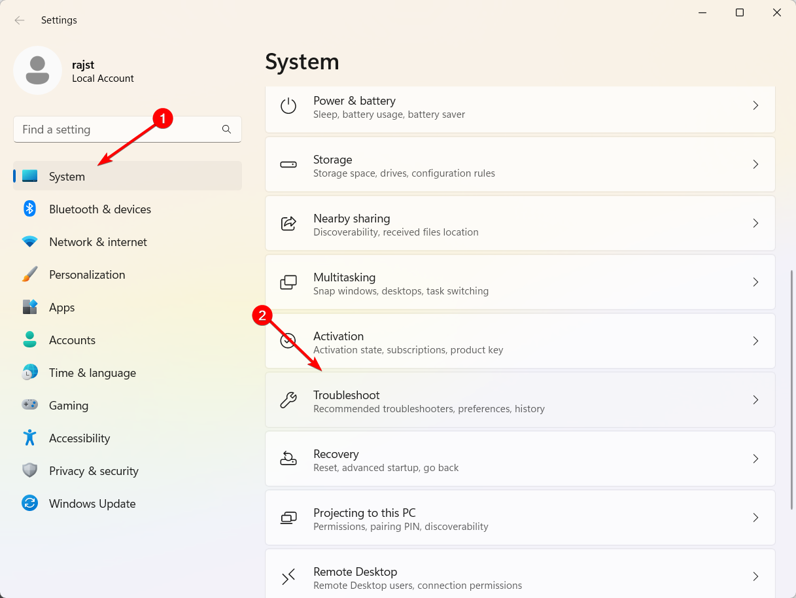
Task: Open Time & language settings
Action: (128, 372)
